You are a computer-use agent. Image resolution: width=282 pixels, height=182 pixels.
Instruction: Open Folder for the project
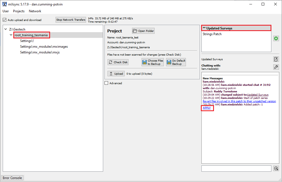143,31
